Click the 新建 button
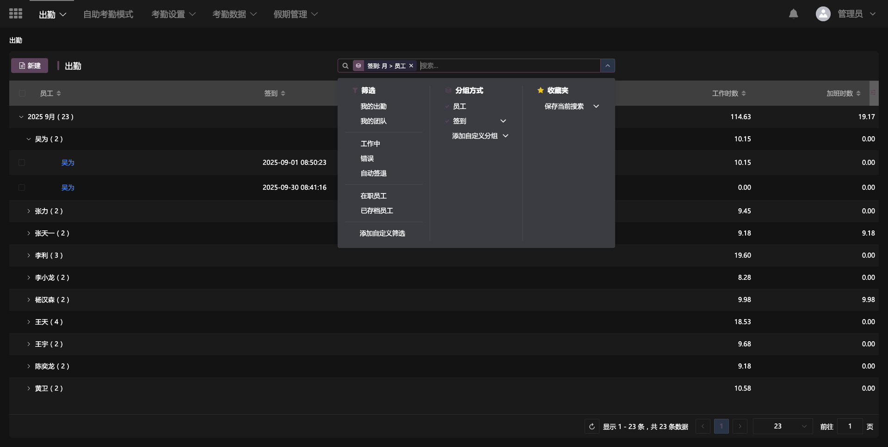 pyautogui.click(x=30, y=66)
